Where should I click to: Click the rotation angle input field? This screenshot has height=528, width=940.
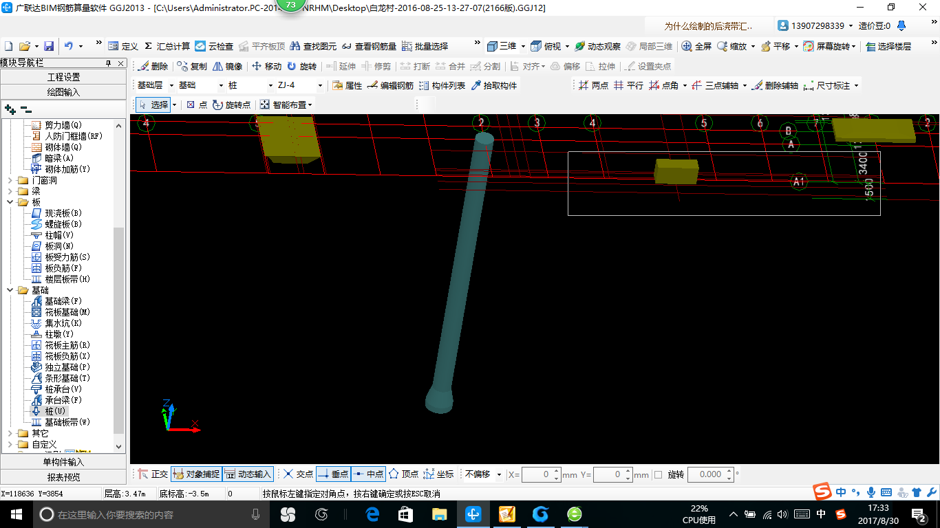click(x=711, y=474)
